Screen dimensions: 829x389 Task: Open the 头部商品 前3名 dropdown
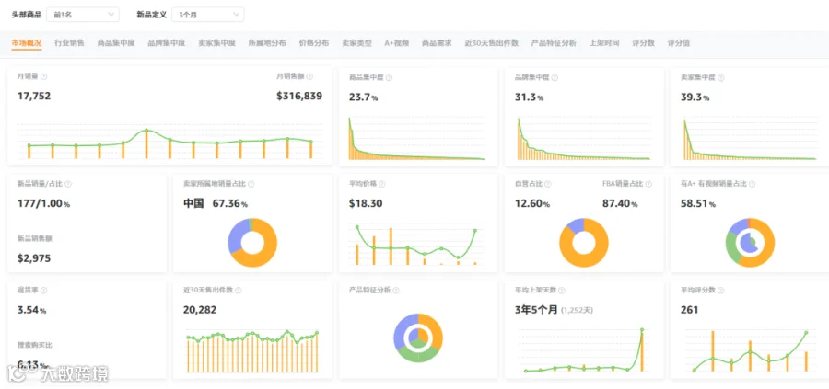pyautogui.click(x=83, y=15)
